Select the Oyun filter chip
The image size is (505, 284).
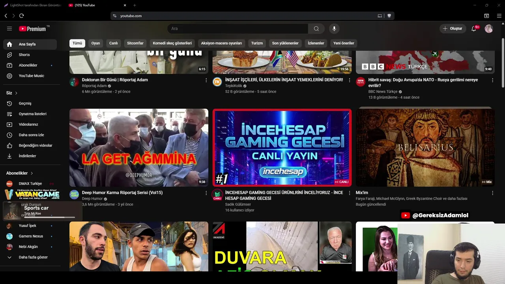95,43
